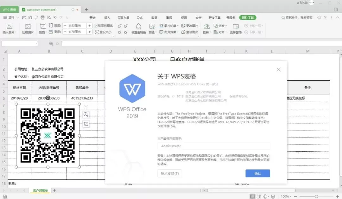Click the zoom slider handle in status bar
Viewport: 342px width, 199px height.
tap(316, 196)
